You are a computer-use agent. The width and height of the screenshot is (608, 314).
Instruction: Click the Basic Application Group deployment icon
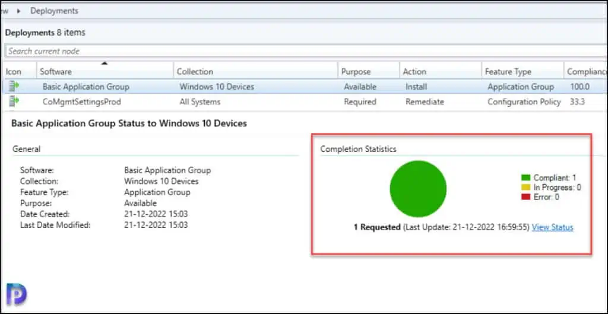click(14, 87)
